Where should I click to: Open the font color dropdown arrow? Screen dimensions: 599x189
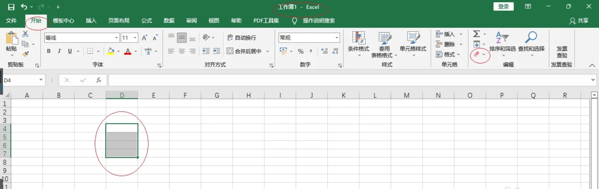(135, 51)
